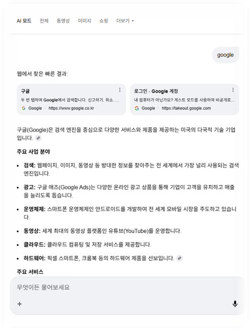Focus the 무엇이든 물어보세요 input field

(x=128, y=287)
